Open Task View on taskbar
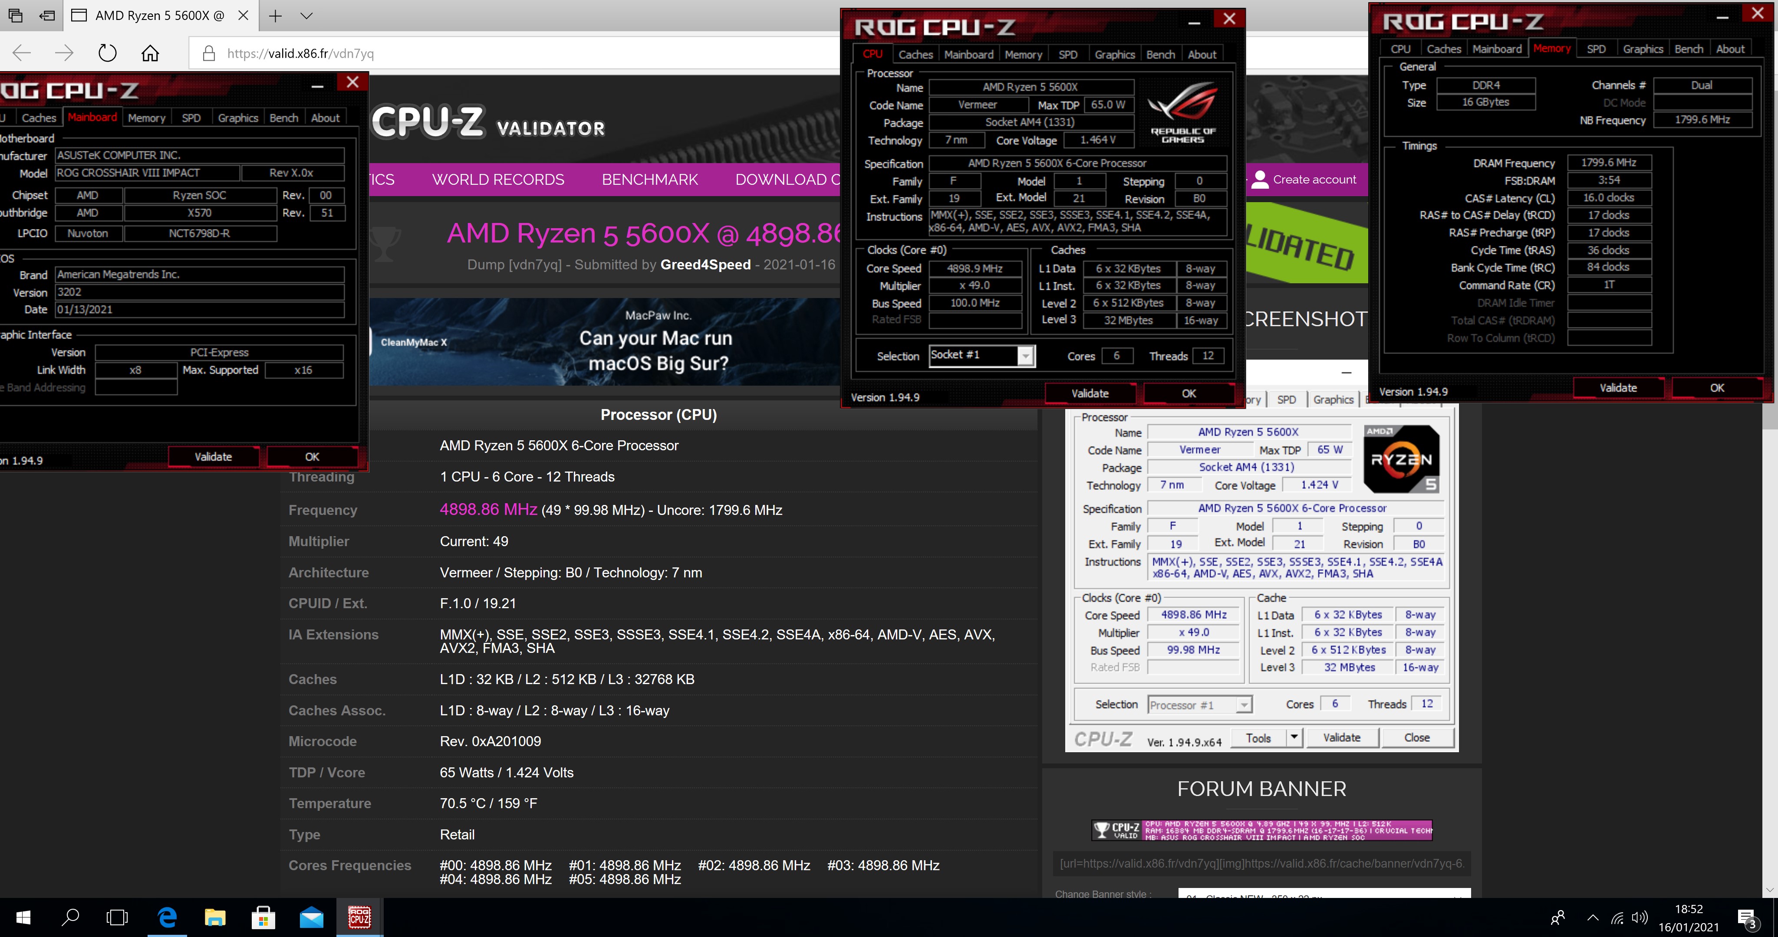This screenshot has width=1778, height=937. tap(117, 917)
